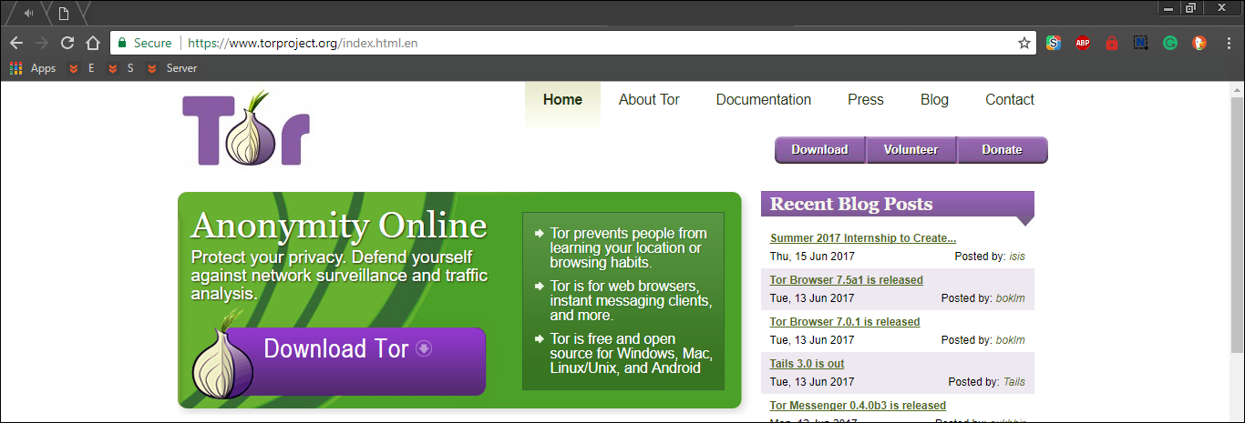Viewport: 1245px width, 423px height.
Task: Click the green Grammarly extension icon
Action: point(1169,43)
